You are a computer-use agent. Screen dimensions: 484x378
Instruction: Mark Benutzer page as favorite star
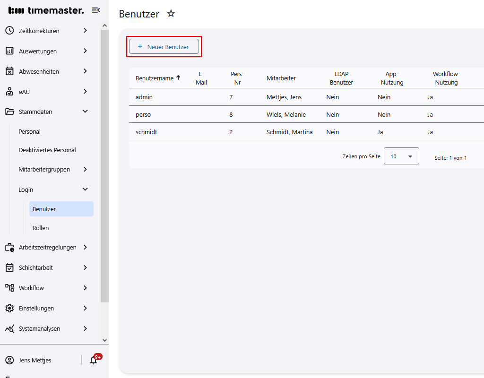(x=171, y=14)
